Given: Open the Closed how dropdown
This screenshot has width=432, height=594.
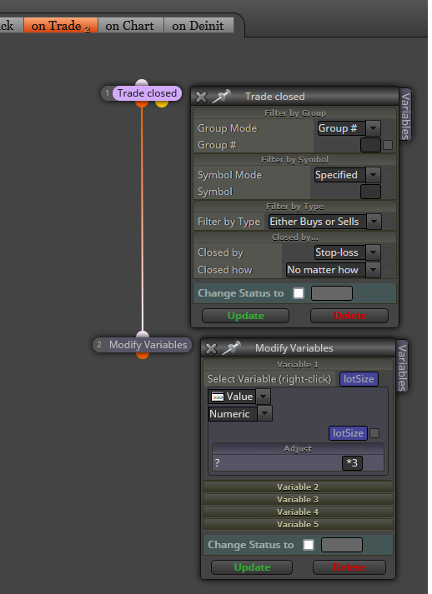Looking at the screenshot, I should 374,270.
